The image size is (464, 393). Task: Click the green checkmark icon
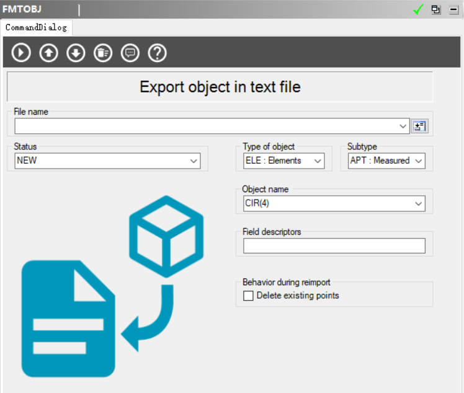point(418,9)
